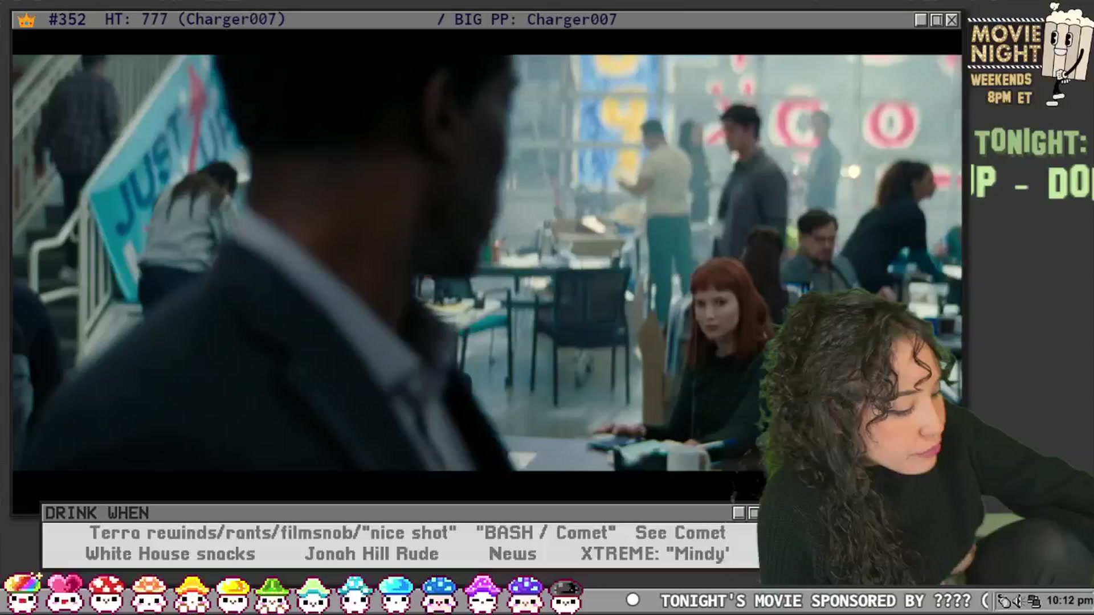Viewport: 1094px width, 615px height.
Task: Click the "White House snacks" drink rule
Action: pyautogui.click(x=170, y=554)
